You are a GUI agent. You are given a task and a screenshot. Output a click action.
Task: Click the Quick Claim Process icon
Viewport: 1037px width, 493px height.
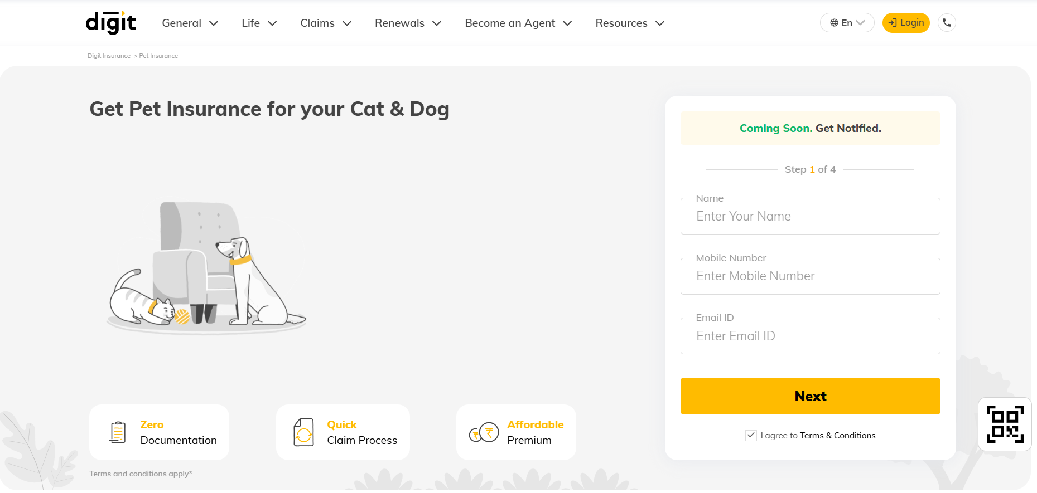(x=303, y=432)
